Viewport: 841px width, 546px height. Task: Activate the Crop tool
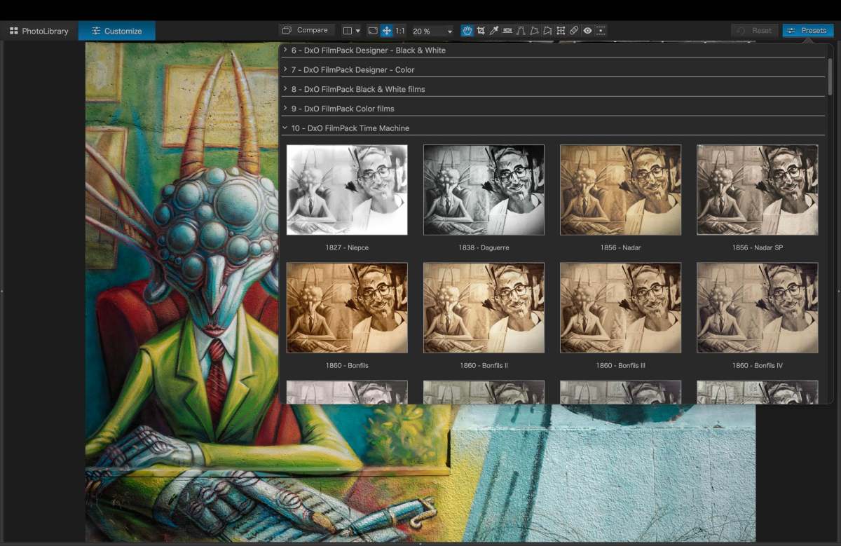pos(480,30)
